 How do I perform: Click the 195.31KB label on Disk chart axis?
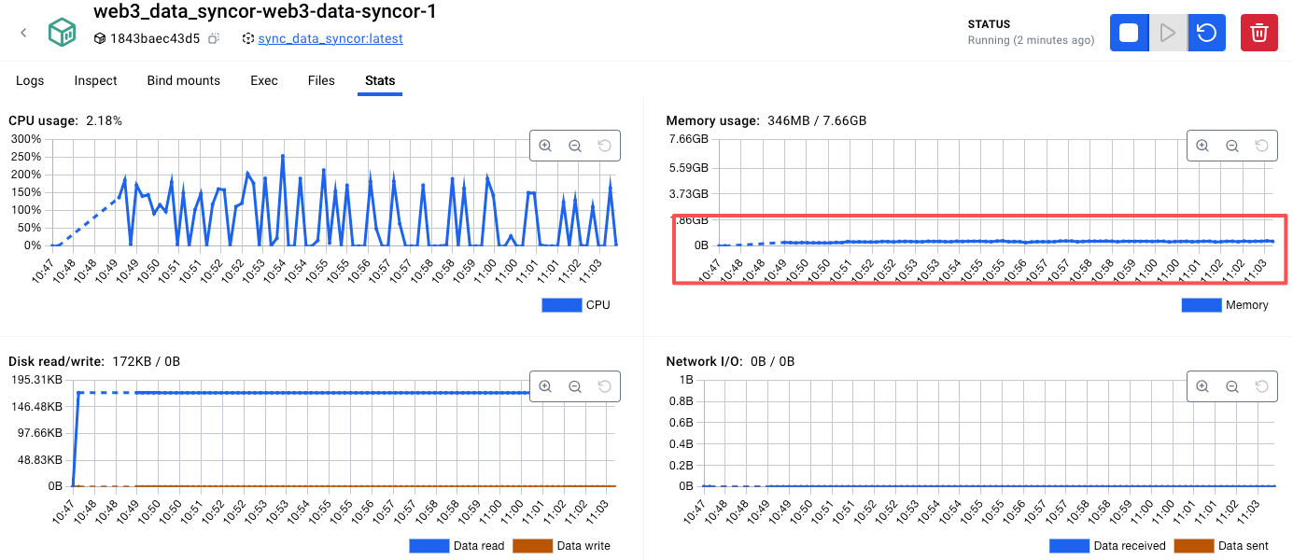pos(36,380)
